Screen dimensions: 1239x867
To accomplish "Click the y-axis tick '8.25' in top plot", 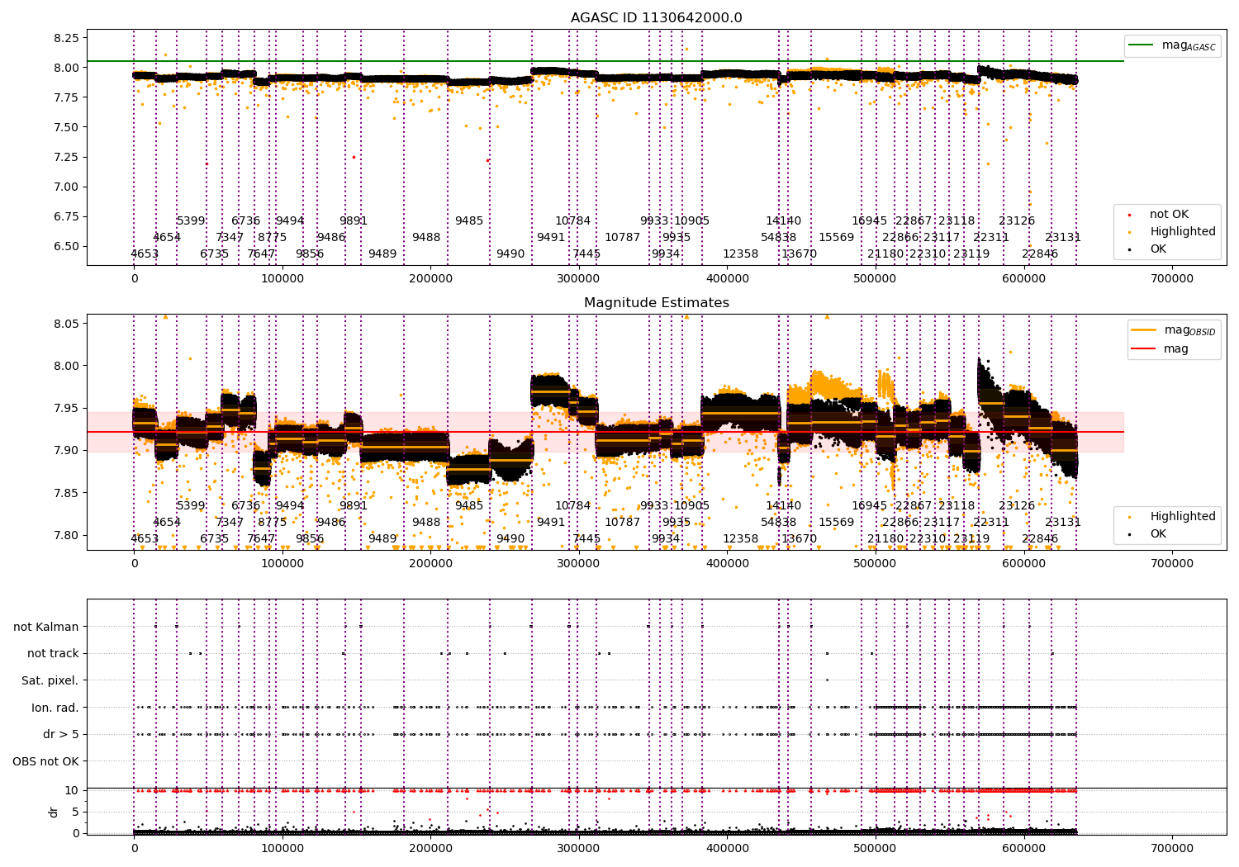I will pyautogui.click(x=66, y=38).
